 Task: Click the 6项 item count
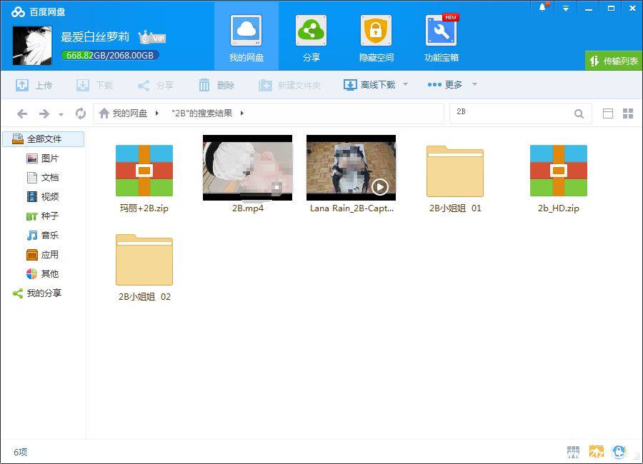tap(21, 452)
